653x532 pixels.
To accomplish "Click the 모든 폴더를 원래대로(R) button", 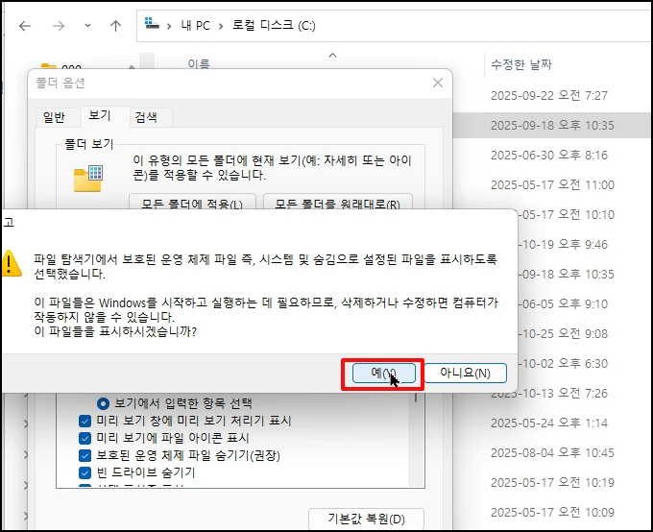I will (338, 203).
